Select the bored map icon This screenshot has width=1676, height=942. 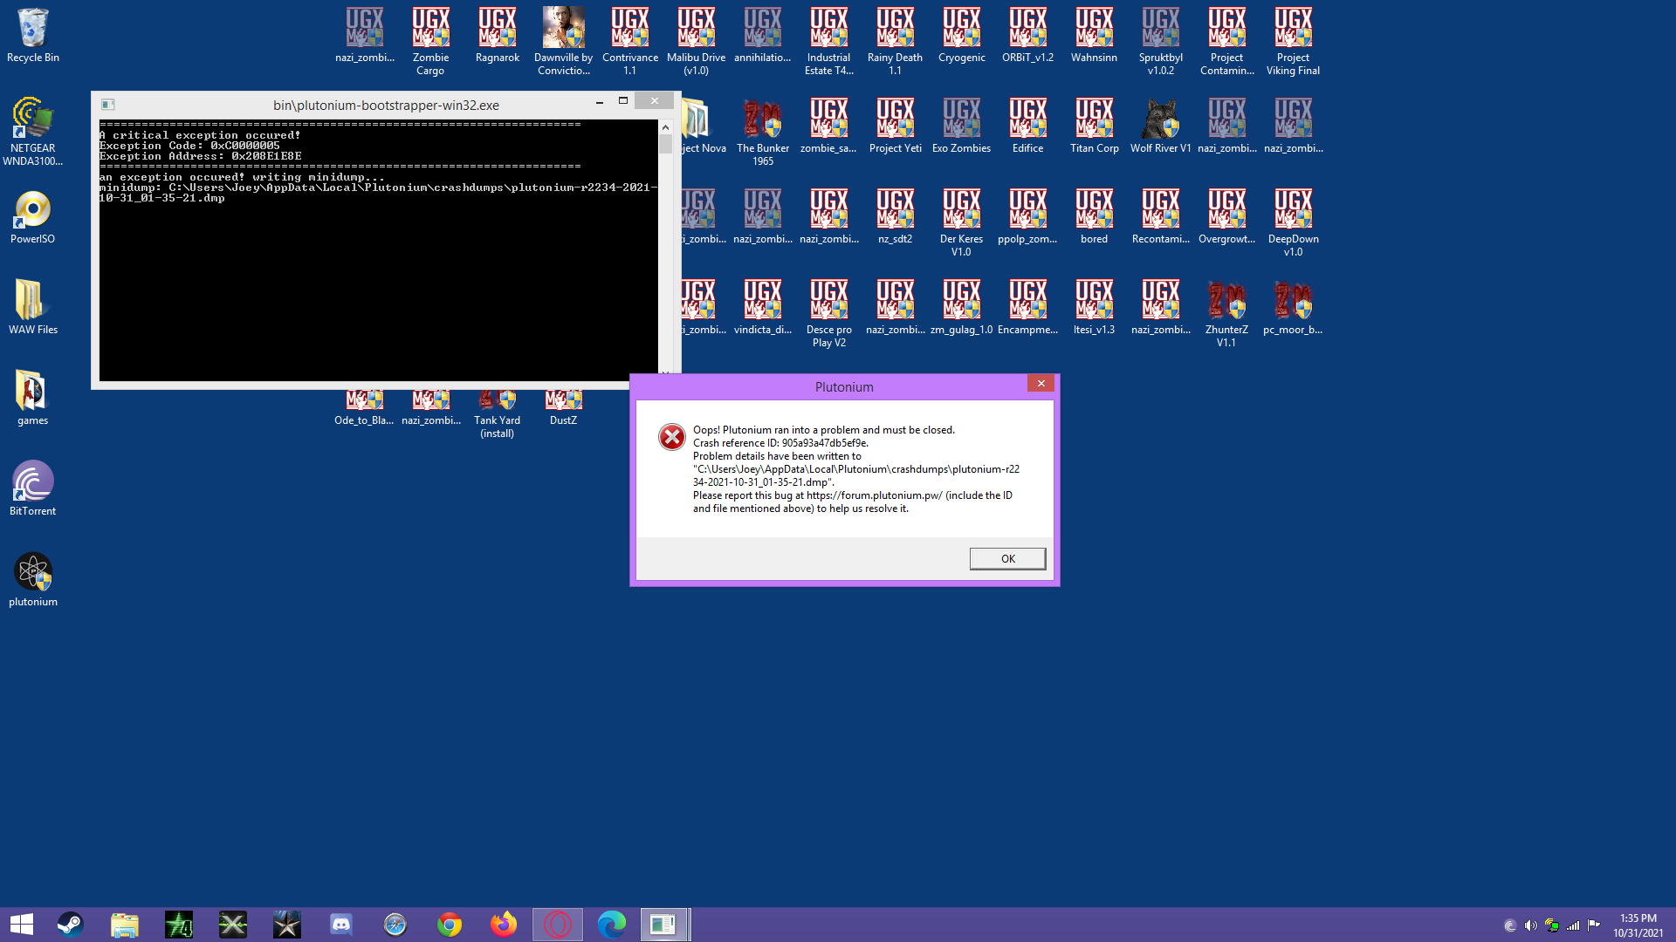(x=1095, y=217)
